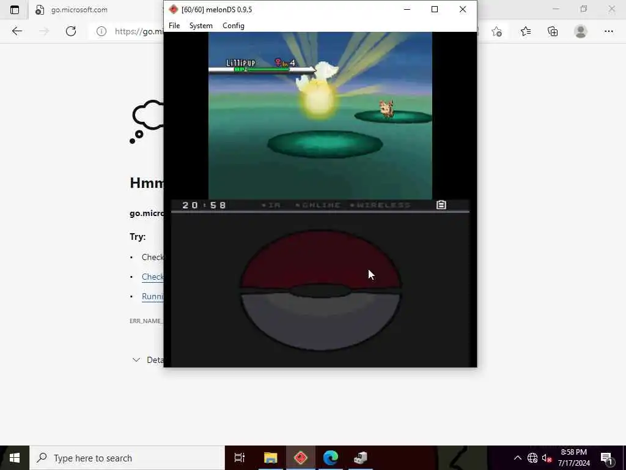Minimize the Edge browser window
This screenshot has height=470, width=626.
555,9
